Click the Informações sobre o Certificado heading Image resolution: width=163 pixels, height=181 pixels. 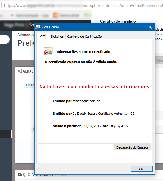coord(83,52)
